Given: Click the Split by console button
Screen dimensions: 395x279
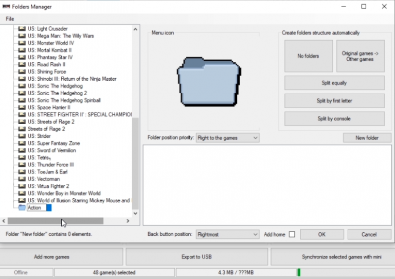Looking at the screenshot, I should (x=334, y=119).
